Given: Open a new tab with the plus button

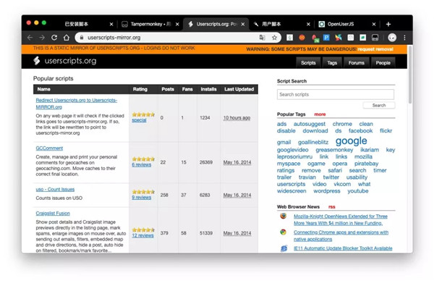Looking at the screenshot, I should pos(388,24).
